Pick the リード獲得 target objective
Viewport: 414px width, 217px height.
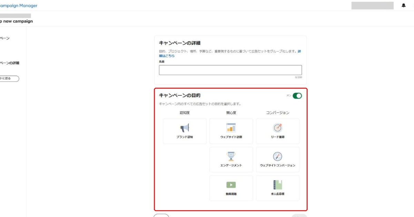click(278, 131)
